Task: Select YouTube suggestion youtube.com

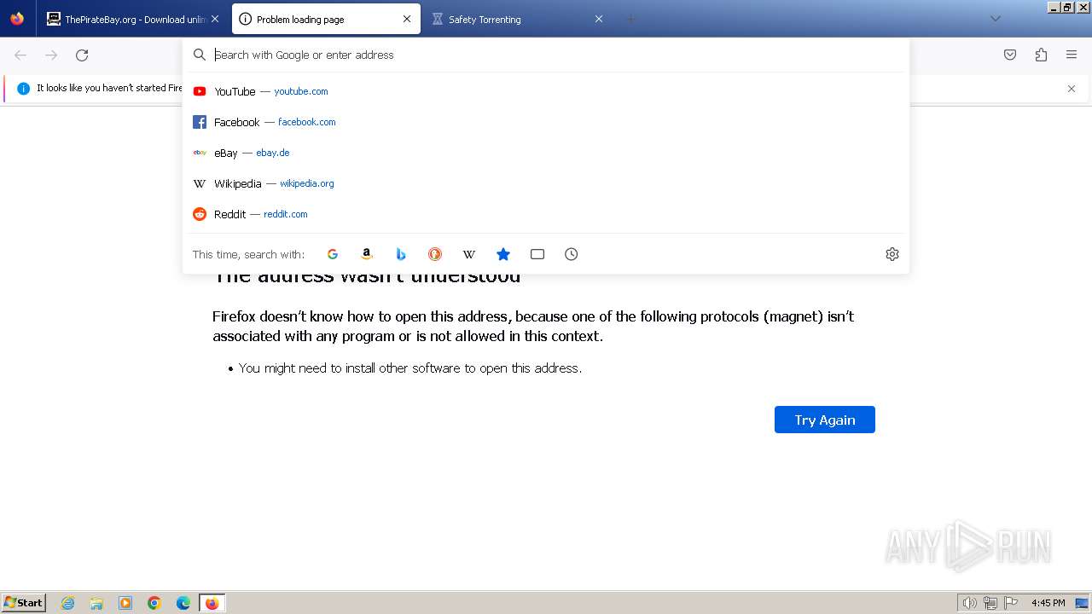Action: [x=546, y=91]
